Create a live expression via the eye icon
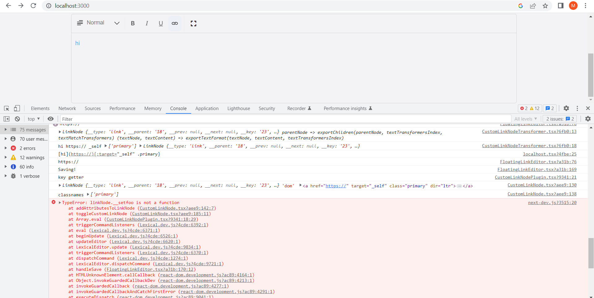This screenshot has height=298, width=594. 51,119
